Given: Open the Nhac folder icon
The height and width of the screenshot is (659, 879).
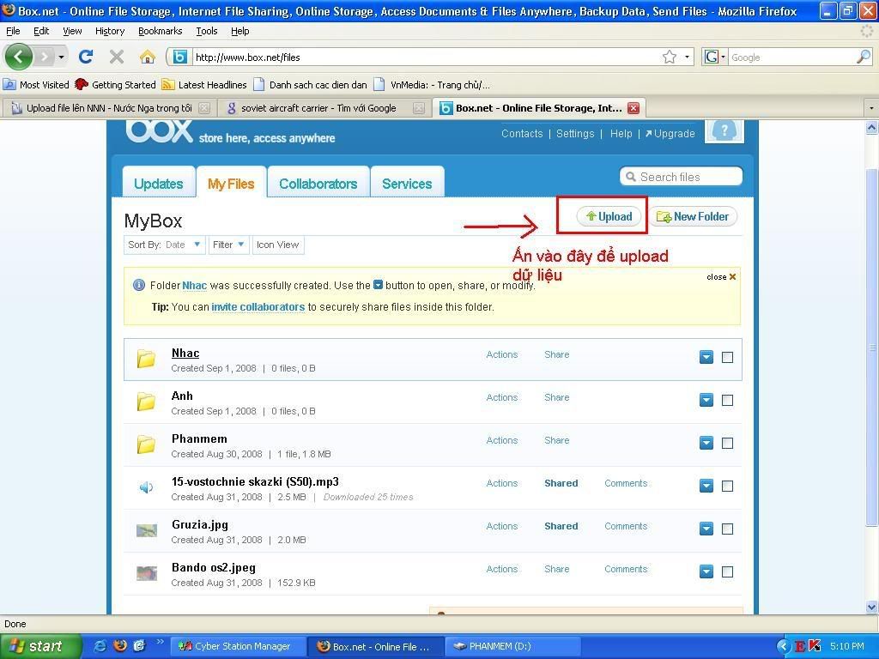Looking at the screenshot, I should [146, 359].
